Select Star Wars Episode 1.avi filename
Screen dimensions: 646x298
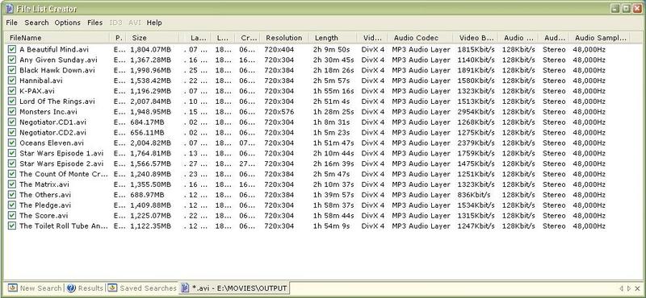[x=61, y=153]
